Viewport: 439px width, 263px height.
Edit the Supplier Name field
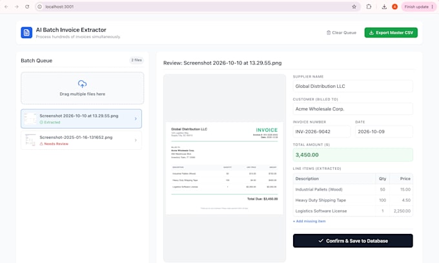[x=352, y=86]
